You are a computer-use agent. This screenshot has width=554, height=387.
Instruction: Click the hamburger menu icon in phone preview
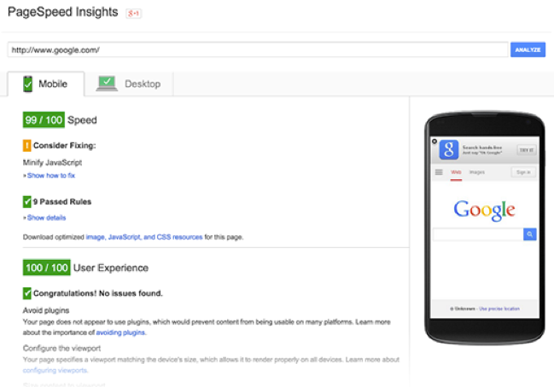(439, 172)
